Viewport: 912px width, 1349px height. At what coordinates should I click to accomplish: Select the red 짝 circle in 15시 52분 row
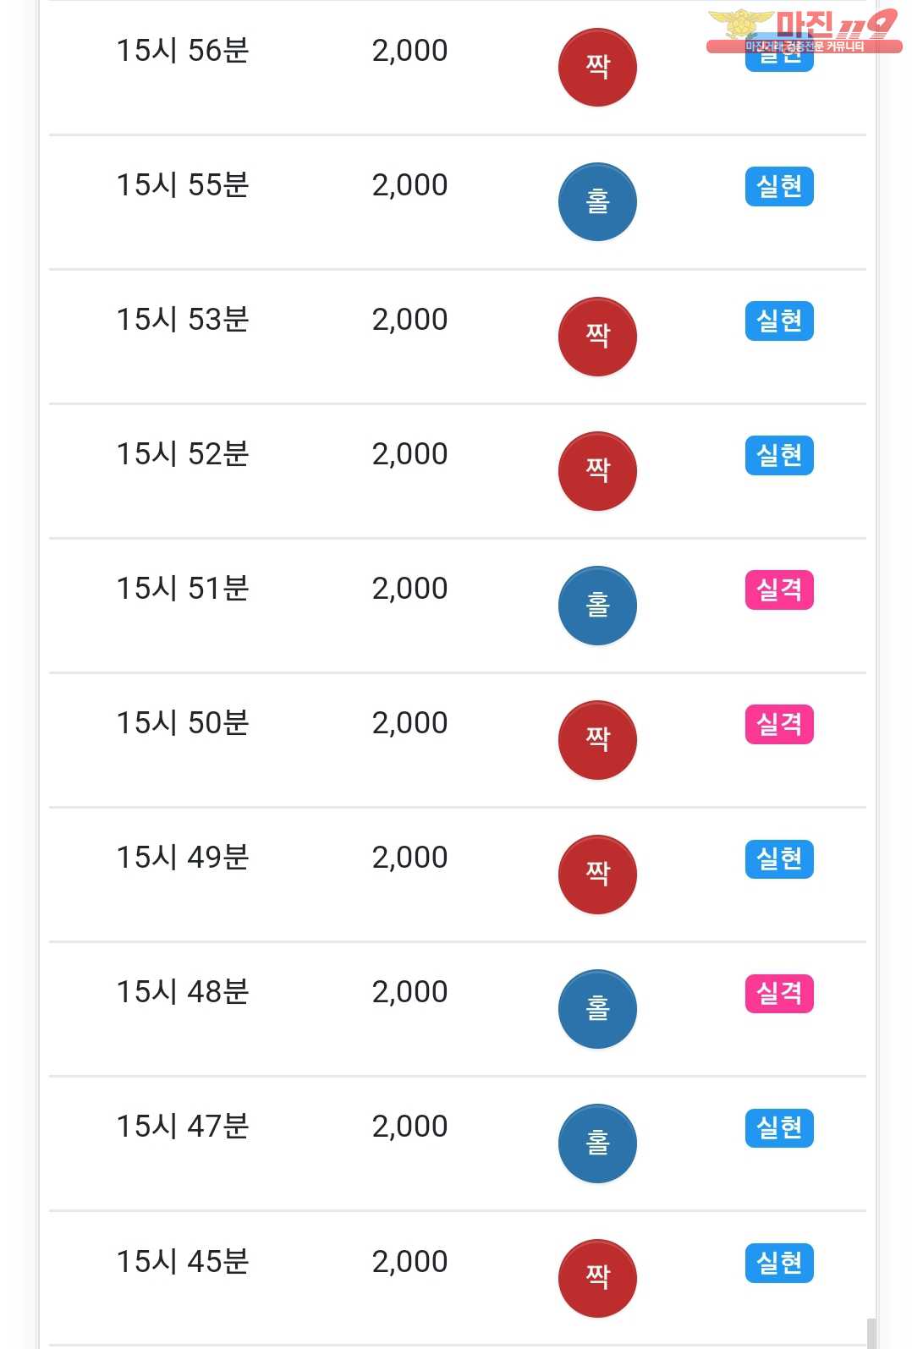tap(597, 470)
